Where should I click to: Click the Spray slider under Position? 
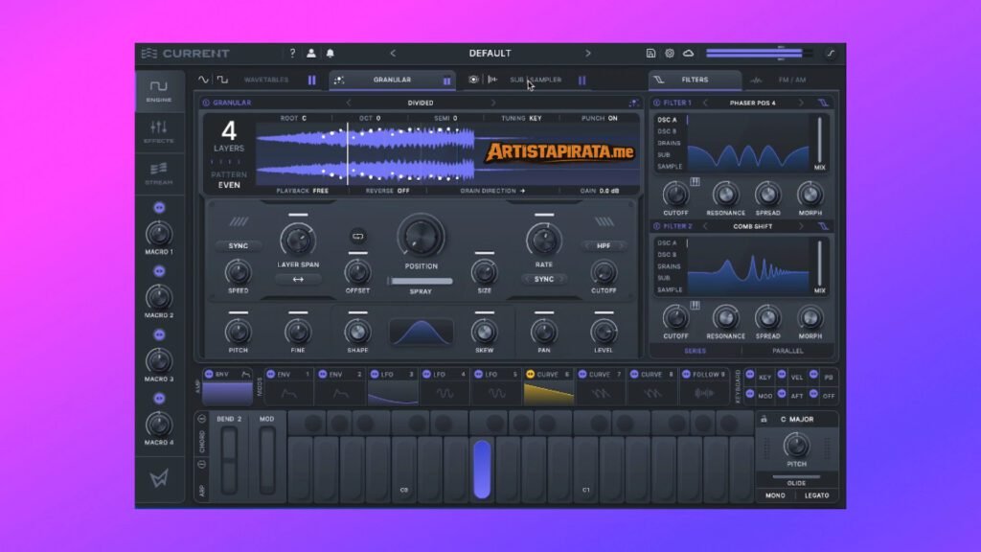(420, 282)
